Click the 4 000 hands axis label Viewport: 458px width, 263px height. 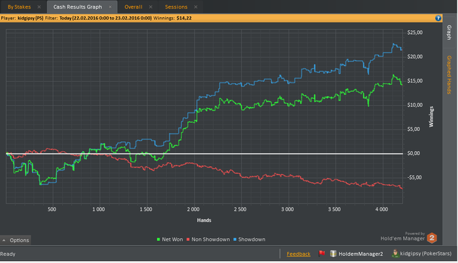(x=381, y=209)
